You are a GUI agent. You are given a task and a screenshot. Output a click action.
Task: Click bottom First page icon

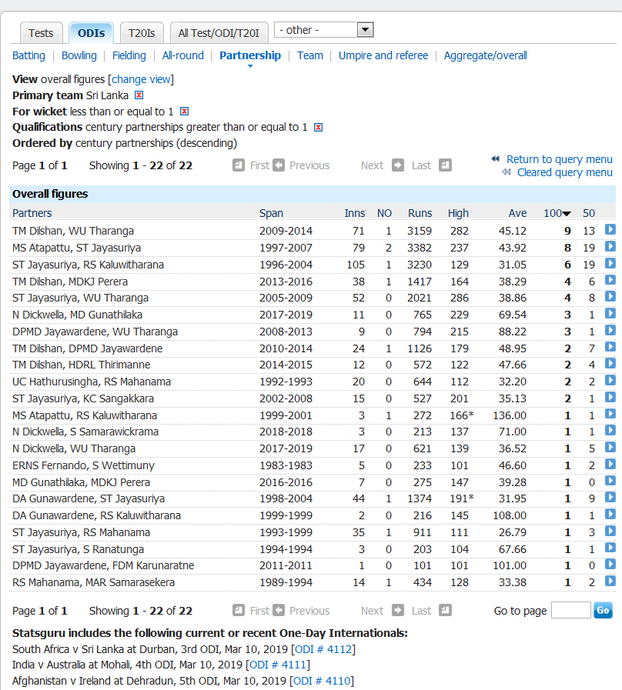[239, 610]
